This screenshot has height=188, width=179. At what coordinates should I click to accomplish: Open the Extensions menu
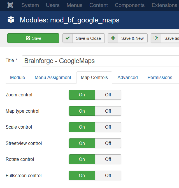(x=164, y=5)
